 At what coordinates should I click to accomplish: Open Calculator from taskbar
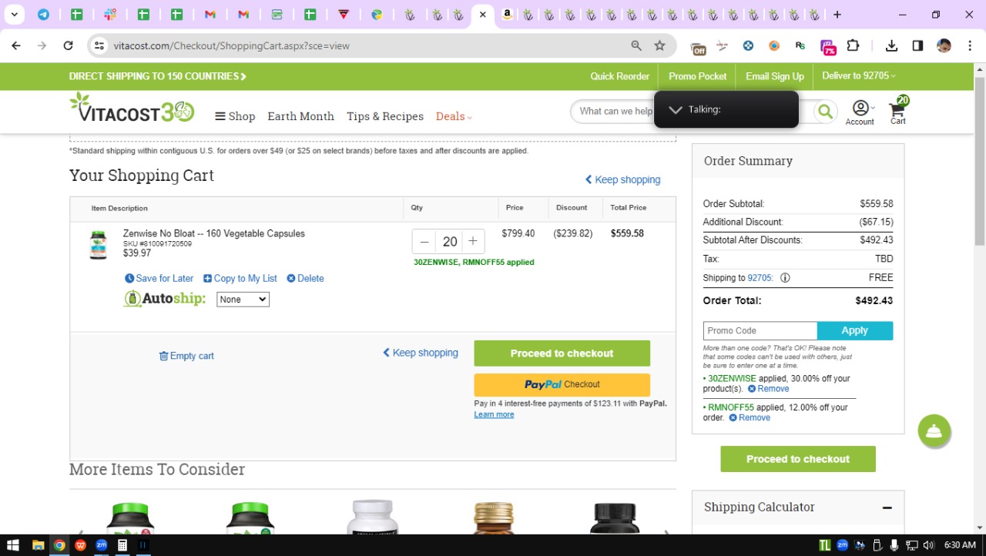122,545
